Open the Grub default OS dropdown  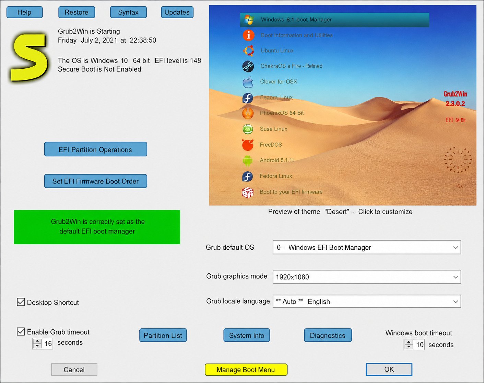click(367, 247)
